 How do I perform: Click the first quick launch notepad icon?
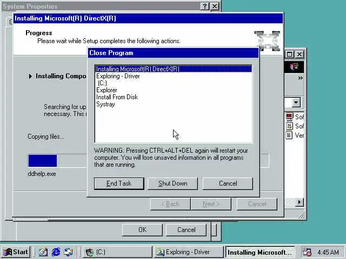coord(43,252)
